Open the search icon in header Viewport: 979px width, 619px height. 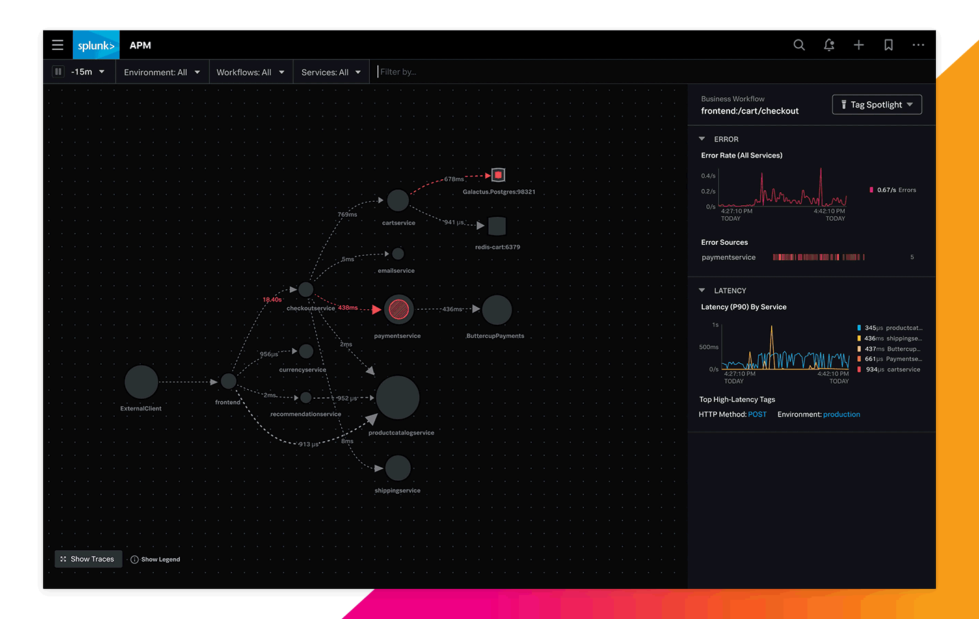pos(799,45)
